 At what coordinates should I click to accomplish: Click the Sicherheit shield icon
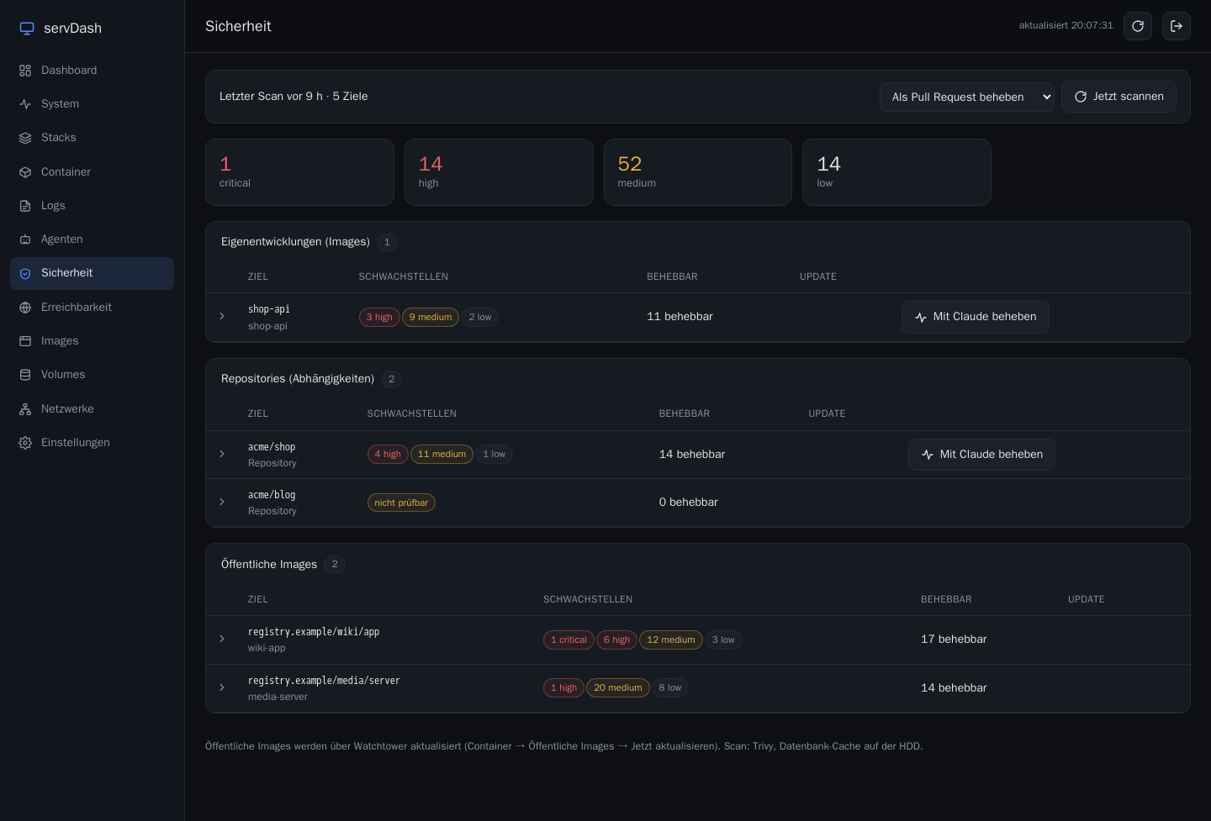click(25, 274)
